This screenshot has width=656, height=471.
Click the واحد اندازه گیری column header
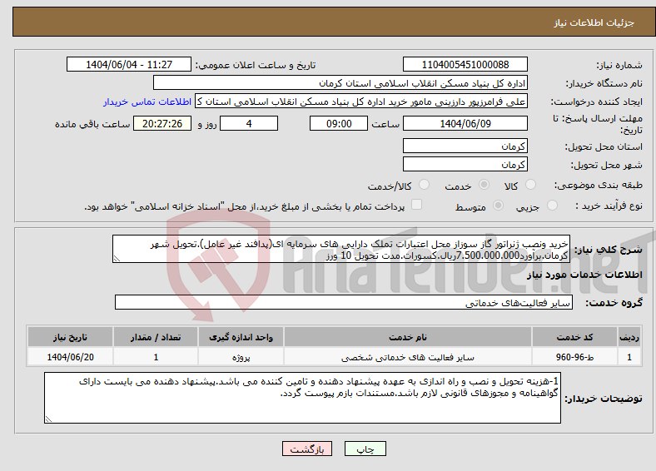(x=241, y=337)
